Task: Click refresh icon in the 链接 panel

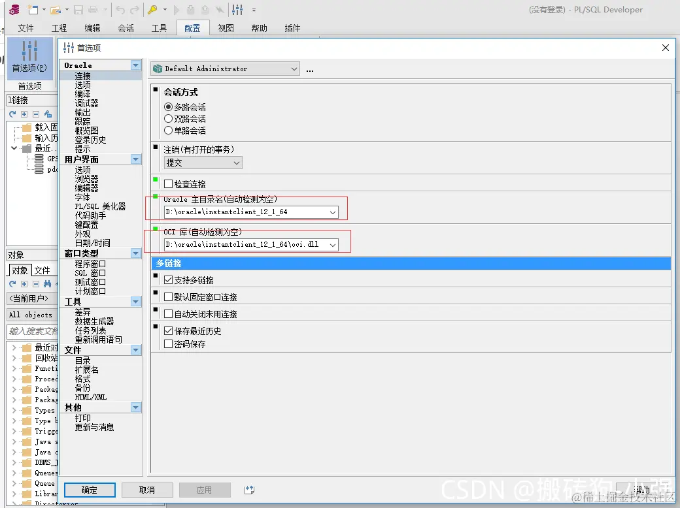Action: [12, 114]
